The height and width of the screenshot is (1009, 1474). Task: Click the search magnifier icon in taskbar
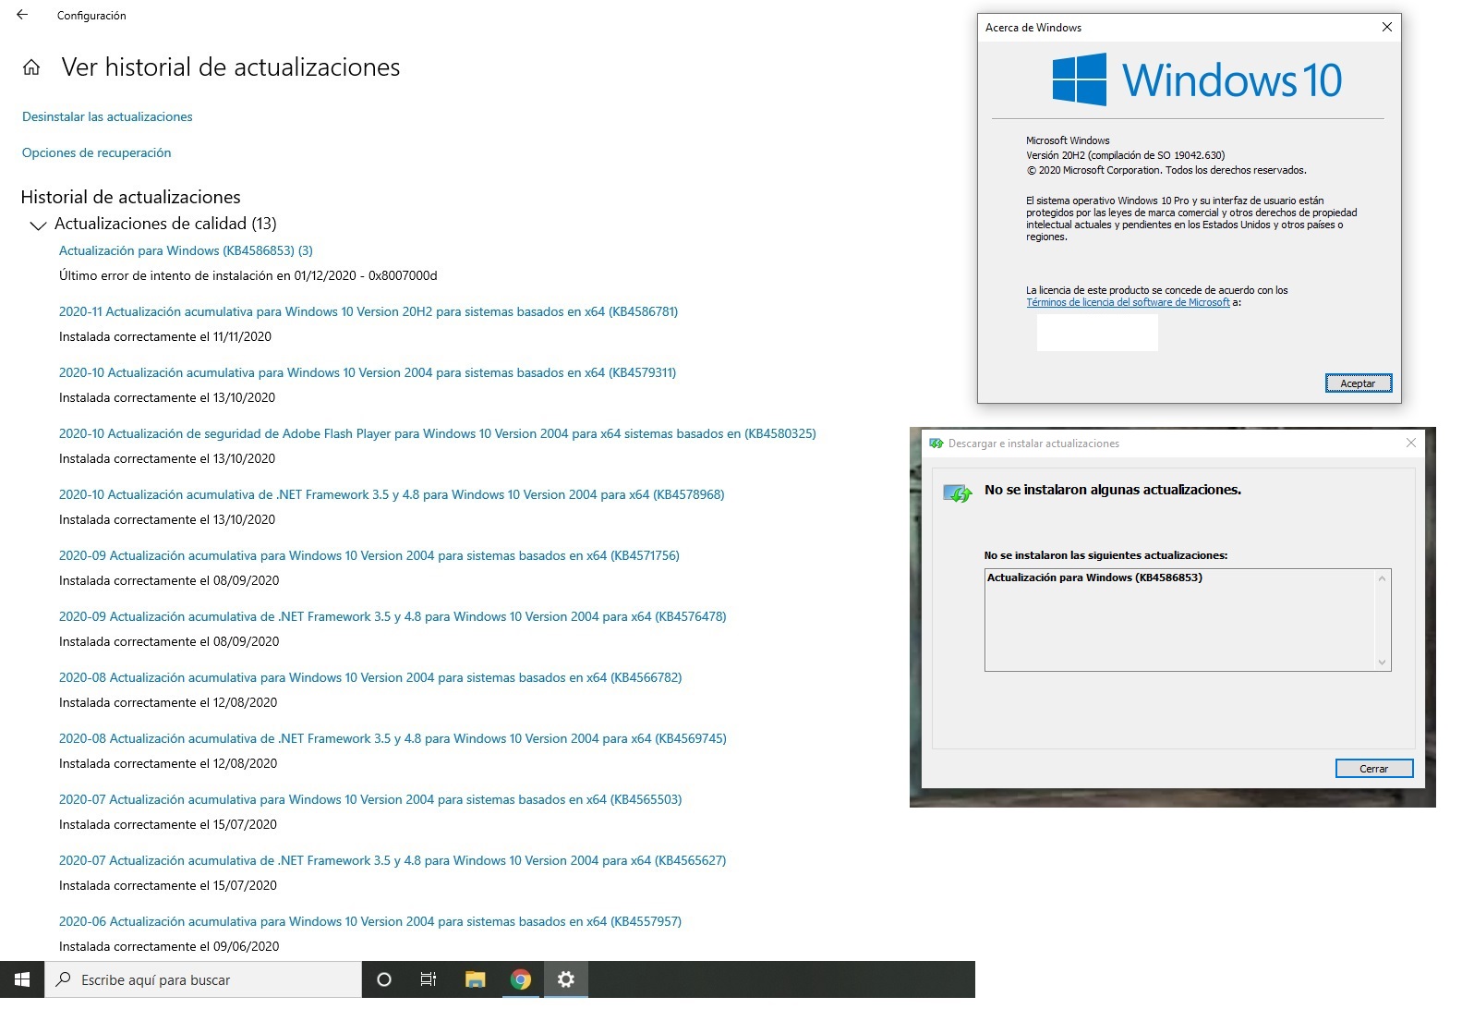[x=64, y=979]
